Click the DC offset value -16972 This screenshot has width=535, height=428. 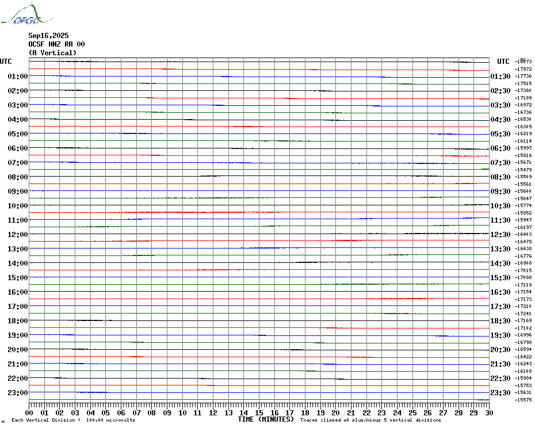click(523, 105)
